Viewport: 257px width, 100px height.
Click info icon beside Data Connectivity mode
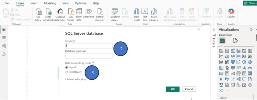click(93, 63)
